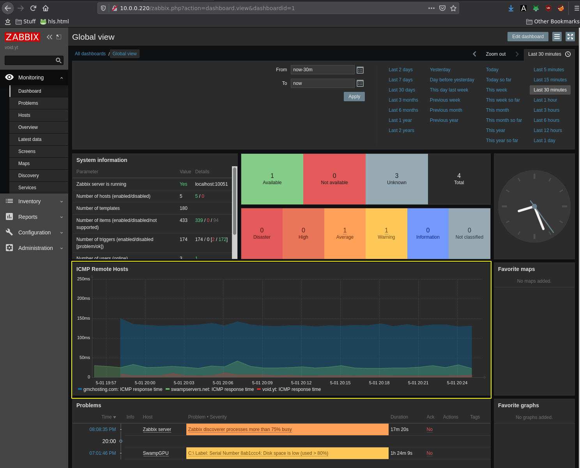580x468 pixels.
Task: Shift time period back with left arrow
Action: tap(474, 54)
